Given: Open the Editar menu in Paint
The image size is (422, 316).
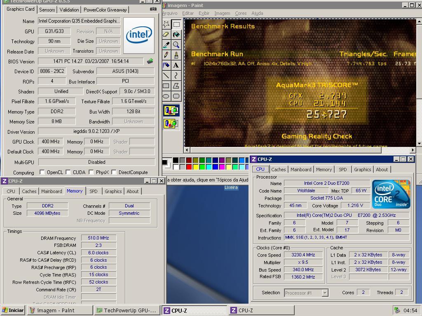Looking at the screenshot, I should pos(188,13).
